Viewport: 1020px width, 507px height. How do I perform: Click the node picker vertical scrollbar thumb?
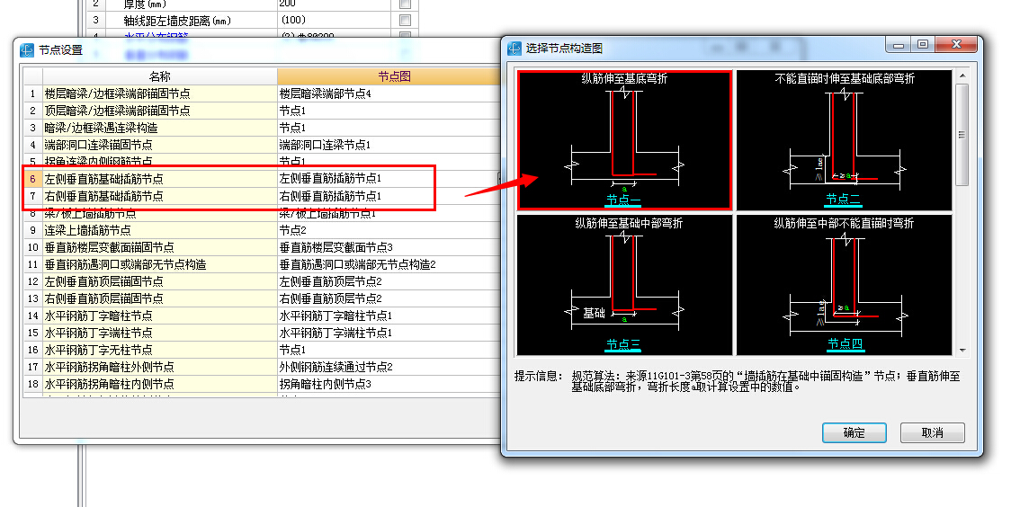[x=962, y=135]
